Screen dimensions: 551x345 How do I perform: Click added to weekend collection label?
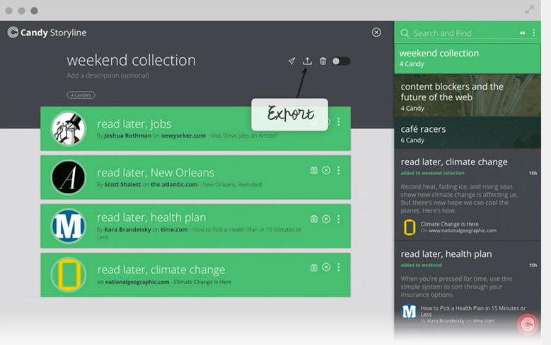(433, 173)
